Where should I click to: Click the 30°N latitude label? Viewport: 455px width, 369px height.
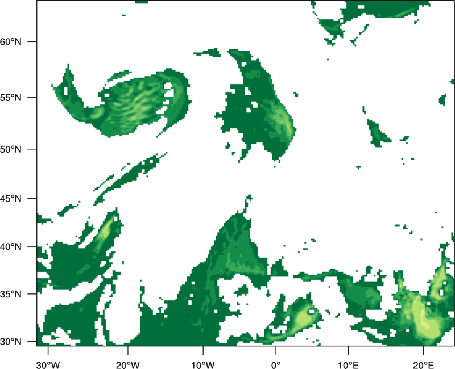pos(11,342)
